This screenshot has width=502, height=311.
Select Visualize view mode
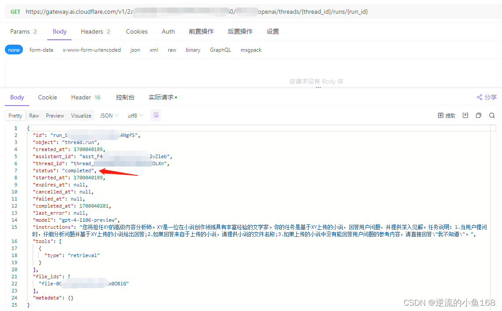tap(81, 115)
